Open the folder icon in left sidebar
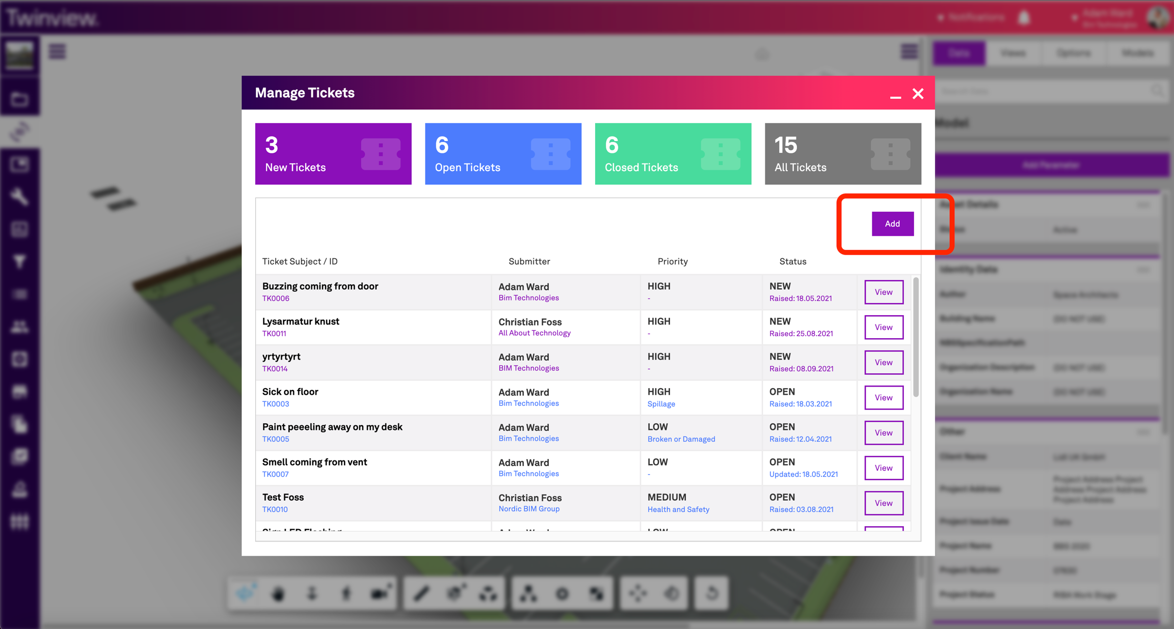1174x629 pixels. [x=19, y=99]
